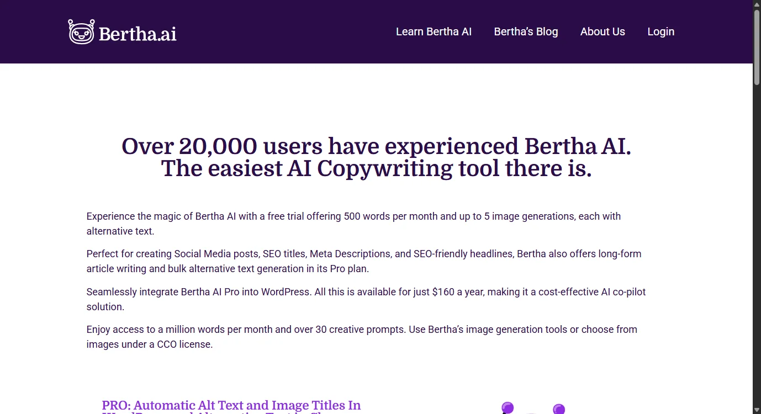
Task: Click the paragraph about SEO titles
Action: (363, 261)
